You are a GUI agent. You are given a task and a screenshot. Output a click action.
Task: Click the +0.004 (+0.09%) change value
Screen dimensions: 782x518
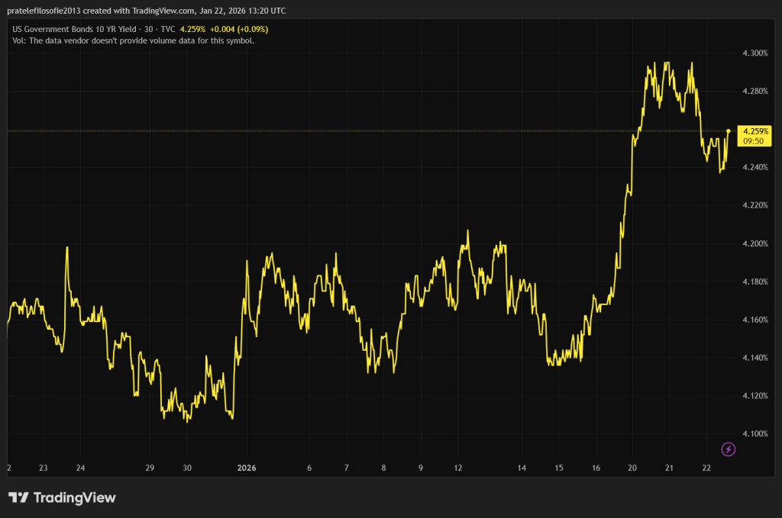point(240,29)
